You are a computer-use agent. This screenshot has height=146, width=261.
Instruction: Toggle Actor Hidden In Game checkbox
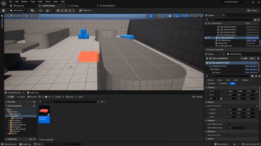pyautogui.click(x=229, y=124)
